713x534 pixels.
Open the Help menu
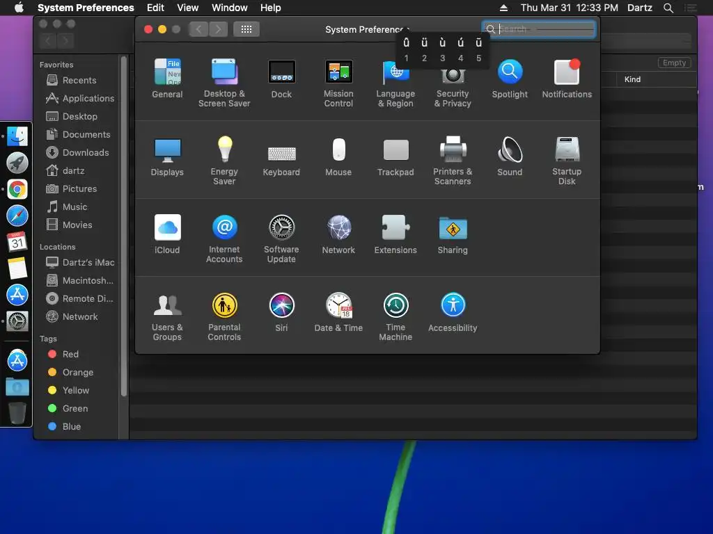(x=271, y=8)
